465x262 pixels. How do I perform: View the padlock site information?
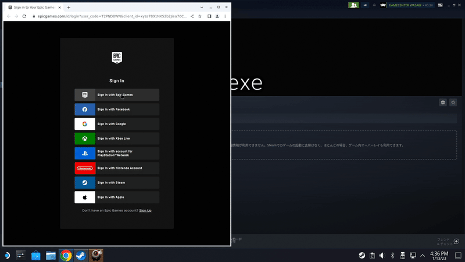[x=34, y=16]
